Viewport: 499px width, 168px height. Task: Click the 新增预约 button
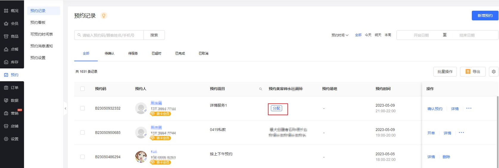coord(485,16)
